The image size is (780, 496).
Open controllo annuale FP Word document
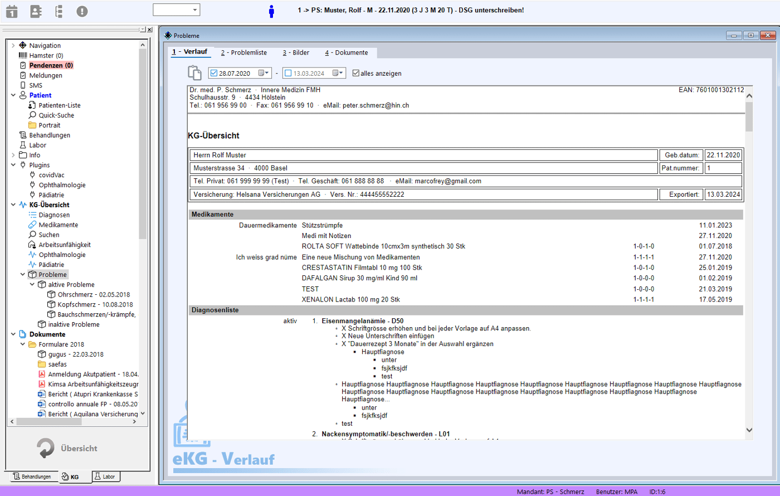tap(92, 404)
